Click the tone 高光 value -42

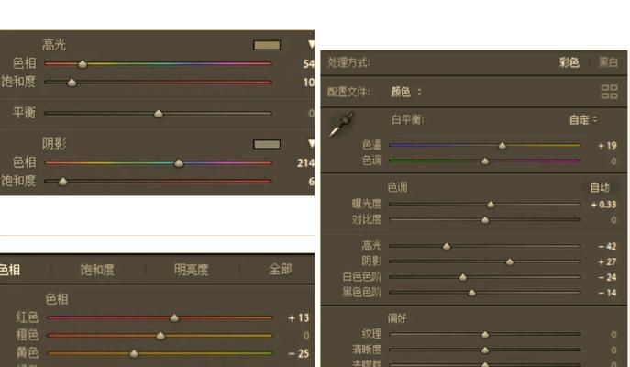[x=607, y=246]
